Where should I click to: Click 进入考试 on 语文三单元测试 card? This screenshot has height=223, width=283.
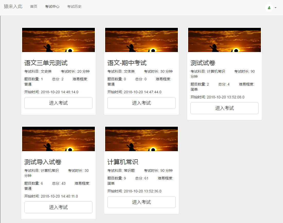point(58,103)
